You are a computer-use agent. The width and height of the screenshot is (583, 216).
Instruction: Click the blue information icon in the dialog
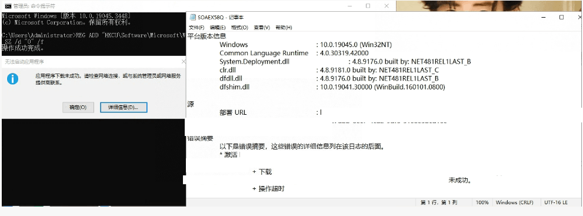point(12,78)
